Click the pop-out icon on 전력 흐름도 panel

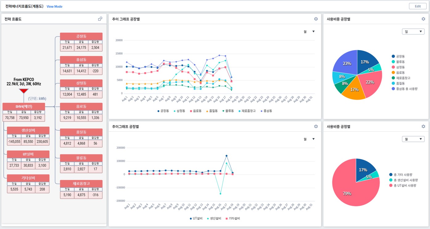[x=100, y=19]
